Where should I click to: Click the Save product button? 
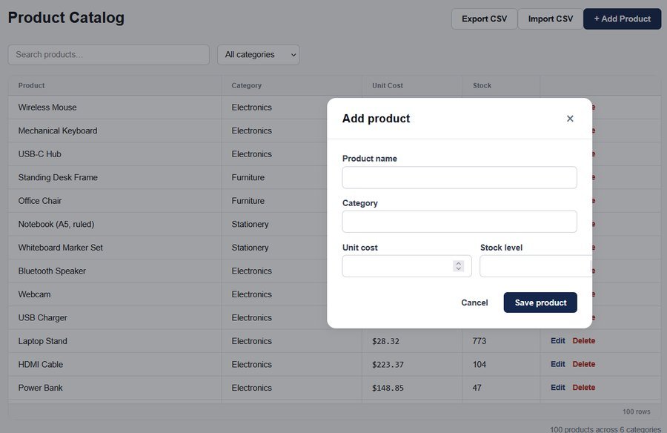coord(540,303)
